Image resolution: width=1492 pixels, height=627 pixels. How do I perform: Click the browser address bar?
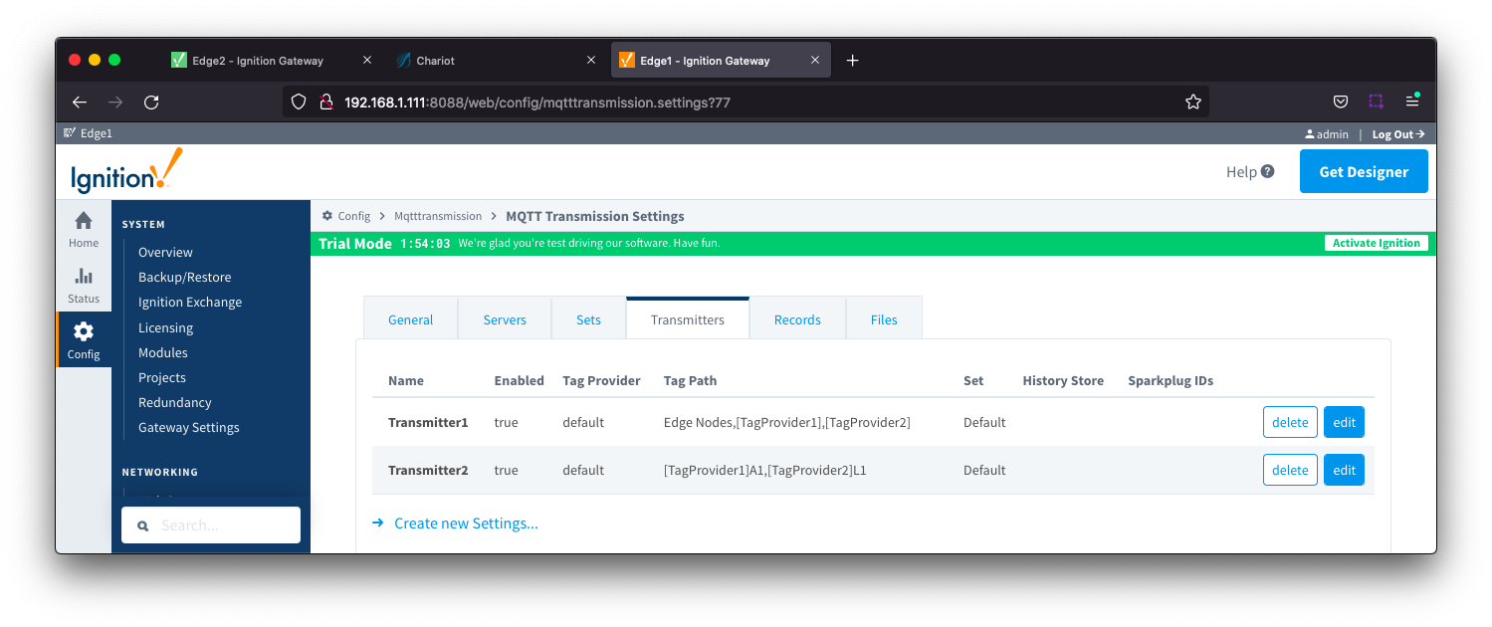[x=746, y=102]
